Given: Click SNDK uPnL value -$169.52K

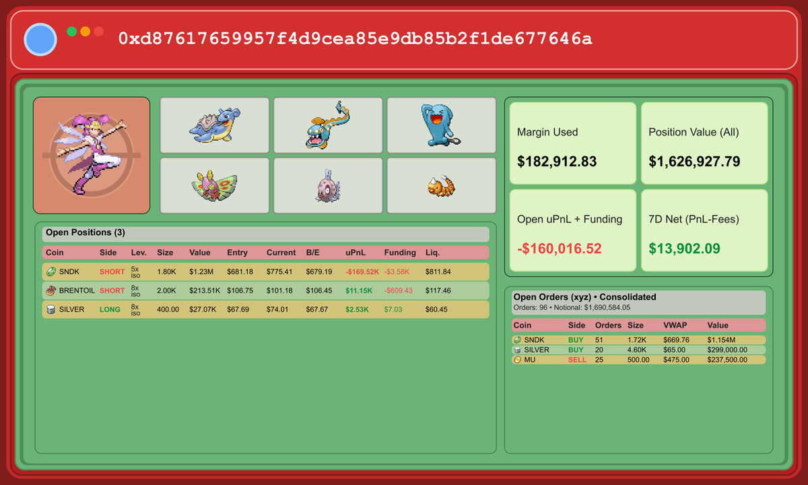Looking at the screenshot, I should click(x=362, y=271).
